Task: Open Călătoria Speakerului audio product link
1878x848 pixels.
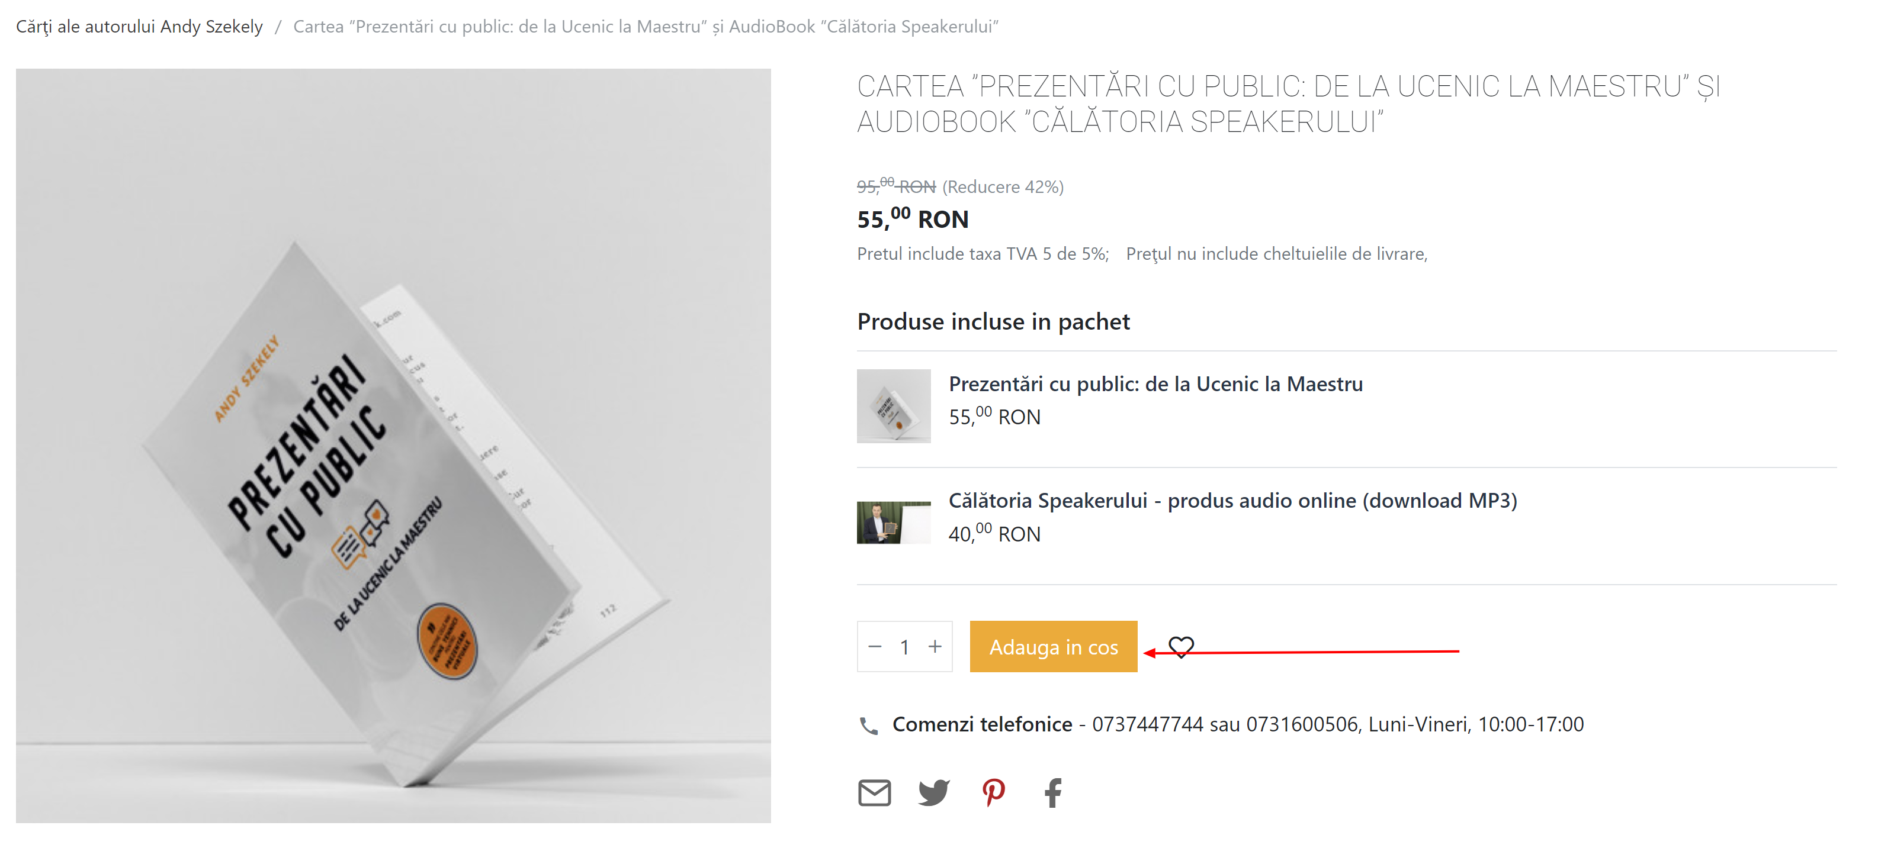Action: 1233,501
